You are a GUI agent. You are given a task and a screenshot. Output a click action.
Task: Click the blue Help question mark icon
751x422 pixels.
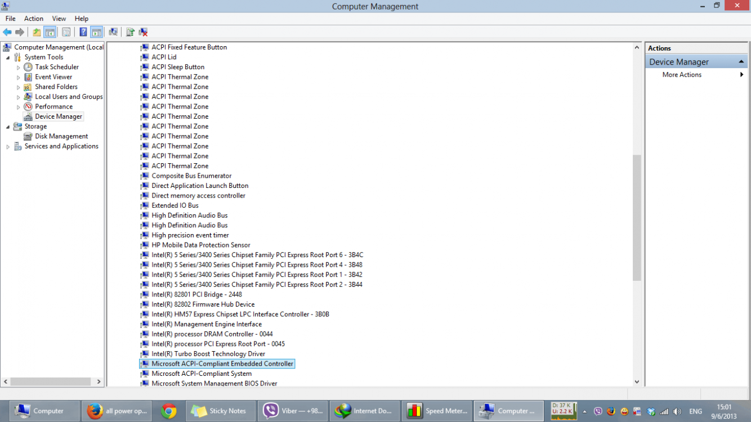83,32
